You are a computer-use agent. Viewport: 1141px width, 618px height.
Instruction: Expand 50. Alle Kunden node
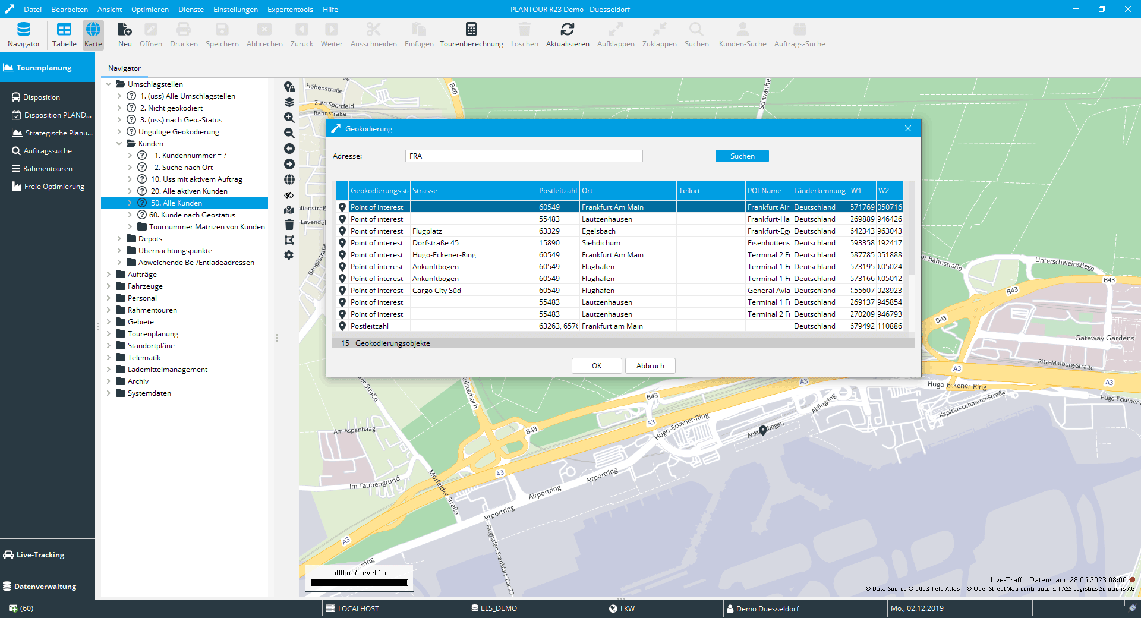tap(130, 203)
